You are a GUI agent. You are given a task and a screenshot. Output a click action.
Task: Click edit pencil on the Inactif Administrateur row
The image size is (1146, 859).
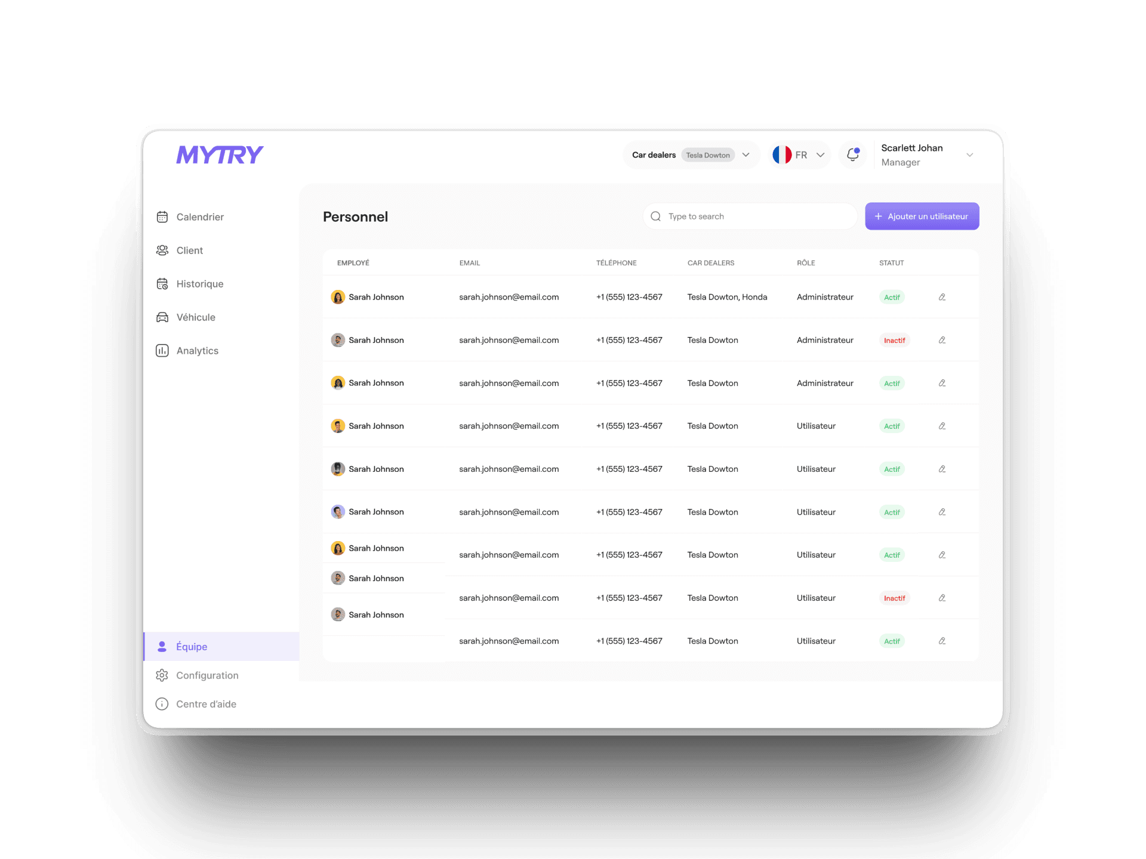point(942,340)
